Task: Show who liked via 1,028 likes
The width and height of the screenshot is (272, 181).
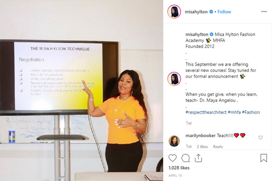Action: [179, 168]
